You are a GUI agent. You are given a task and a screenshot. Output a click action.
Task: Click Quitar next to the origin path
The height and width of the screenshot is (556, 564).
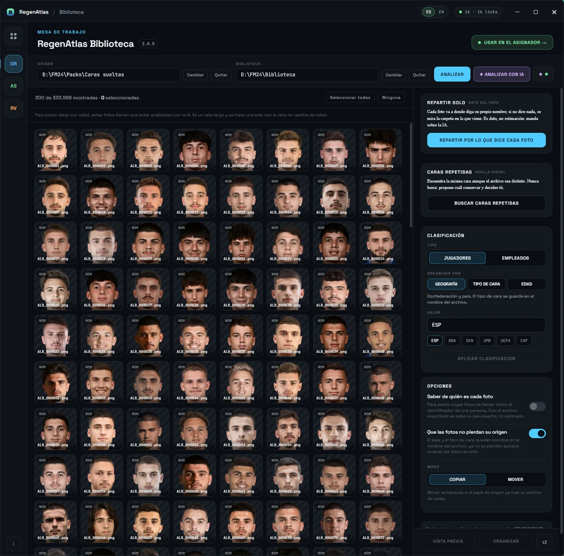221,75
